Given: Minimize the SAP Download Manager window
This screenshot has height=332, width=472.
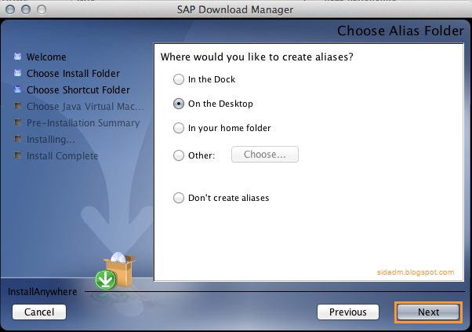Looking at the screenshot, I should point(26,9).
